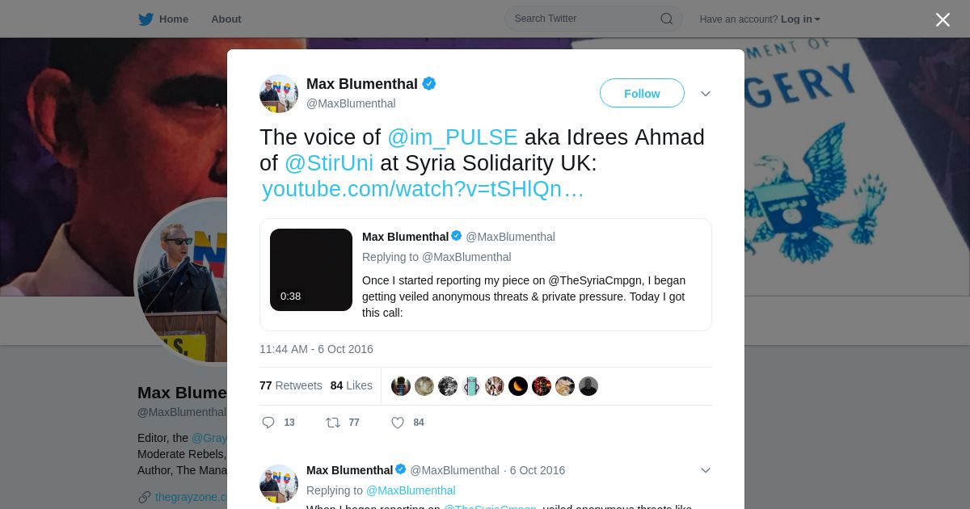The image size is (970, 509).
Task: View the 77 Retweets list
Action: 291,385
